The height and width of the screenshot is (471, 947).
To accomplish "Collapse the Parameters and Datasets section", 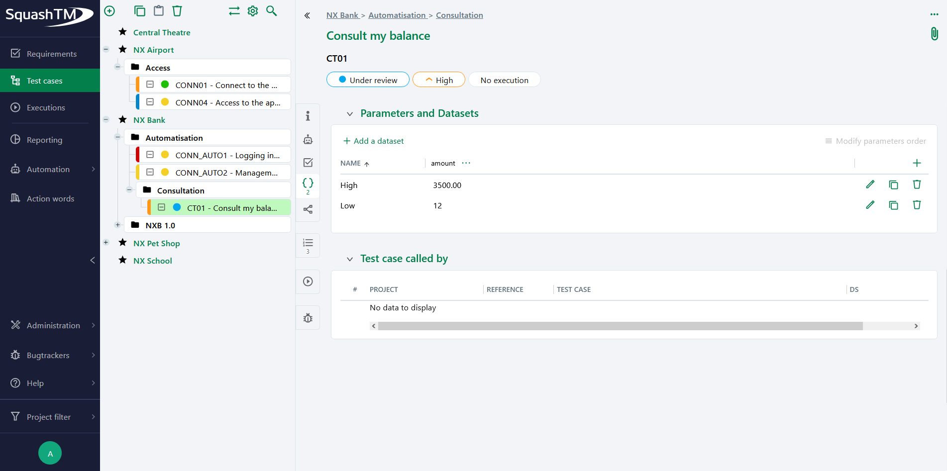I will [350, 114].
